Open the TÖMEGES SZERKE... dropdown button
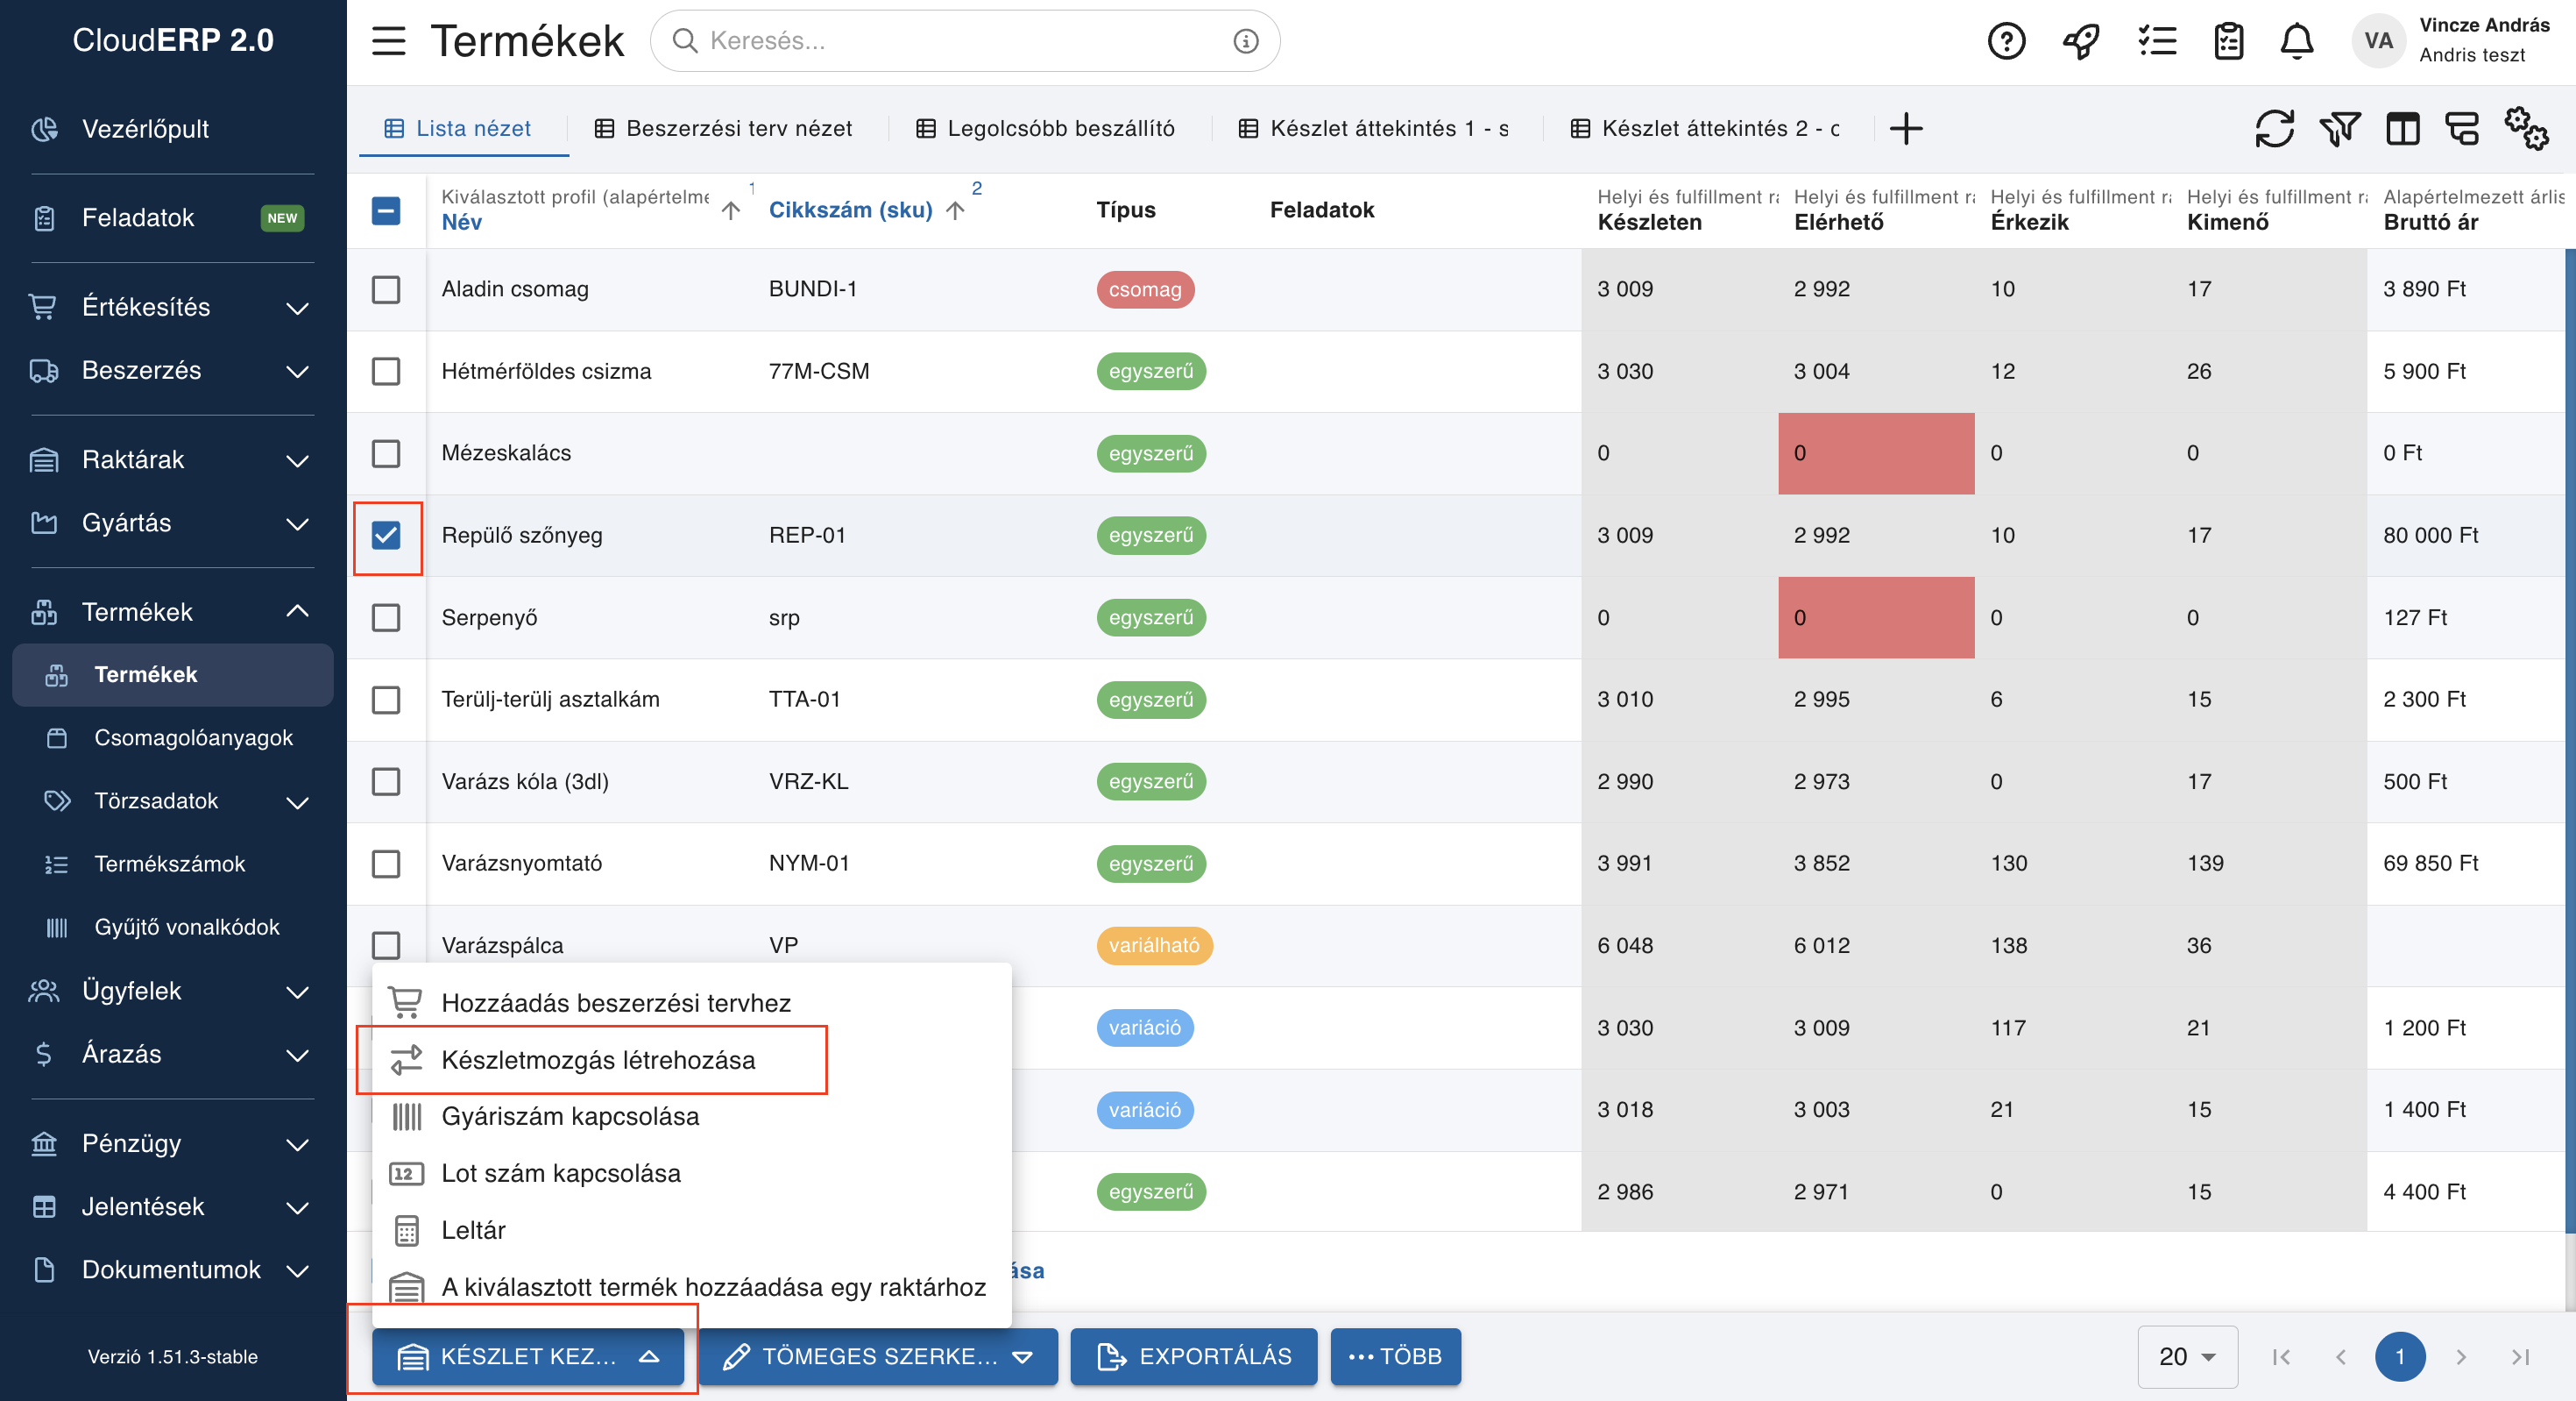The width and height of the screenshot is (2576, 1401). pos(878,1356)
